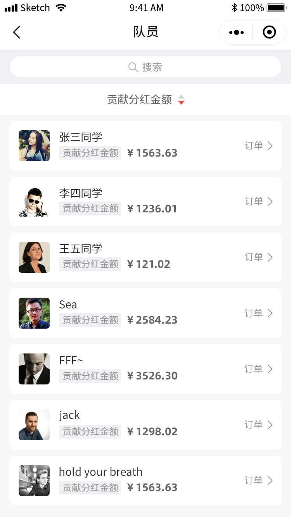Toggle the 贡献分红金额 sort arrows
This screenshot has width=291, height=517.
click(x=181, y=100)
